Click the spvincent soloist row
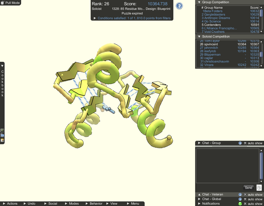 pos(229,44)
